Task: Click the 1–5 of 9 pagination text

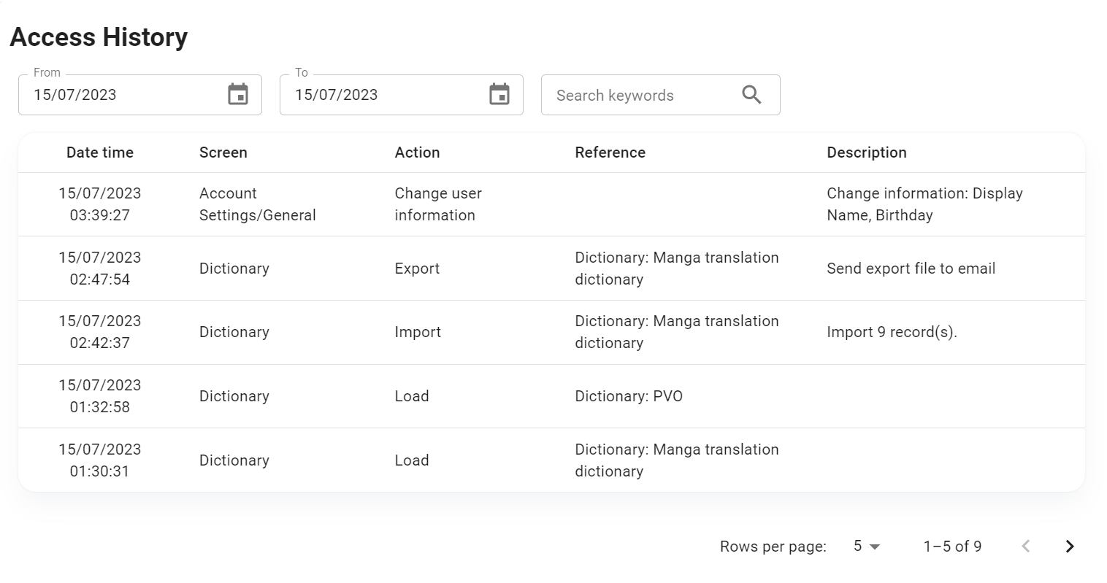Action: coord(952,546)
